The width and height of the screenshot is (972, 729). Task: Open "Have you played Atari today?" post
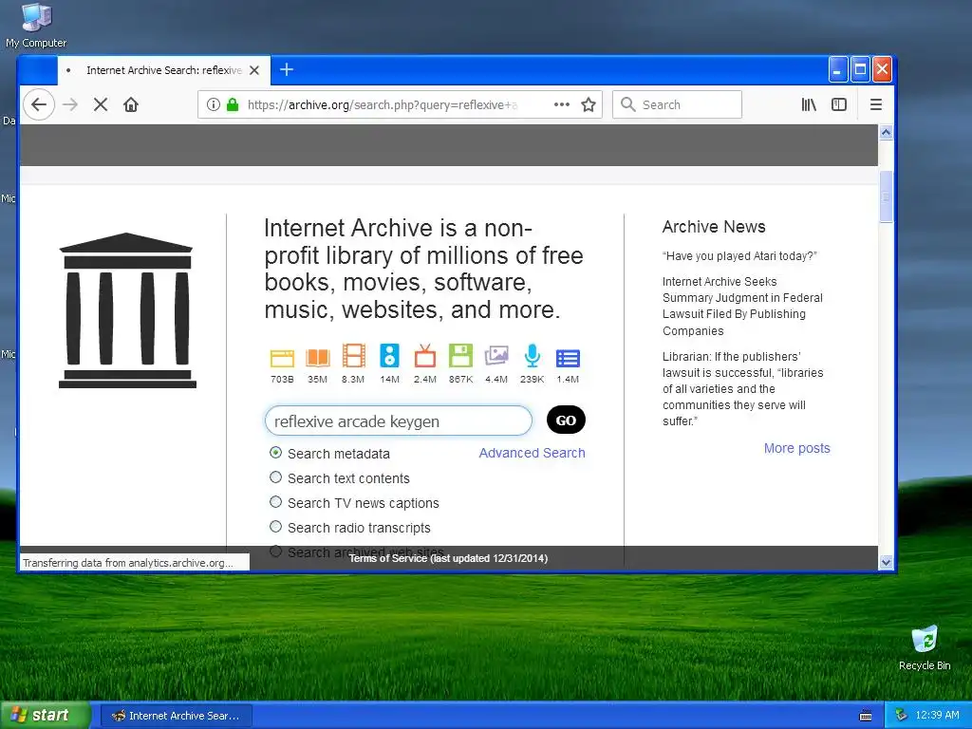tap(739, 256)
